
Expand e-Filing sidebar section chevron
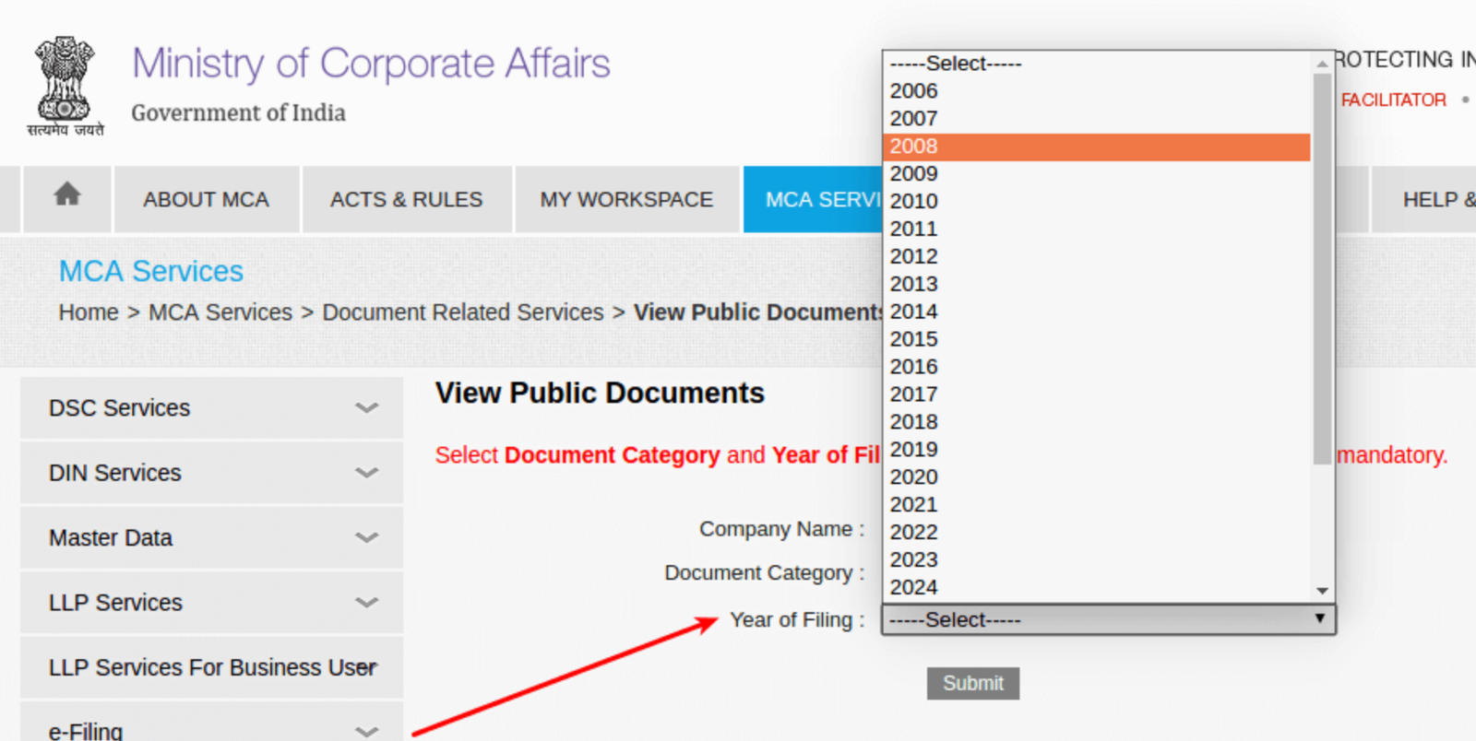pyautogui.click(x=367, y=731)
